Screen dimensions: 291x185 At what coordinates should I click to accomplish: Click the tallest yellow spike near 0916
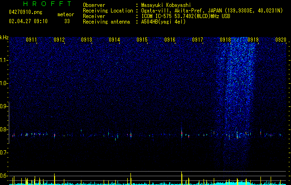click(182, 178)
